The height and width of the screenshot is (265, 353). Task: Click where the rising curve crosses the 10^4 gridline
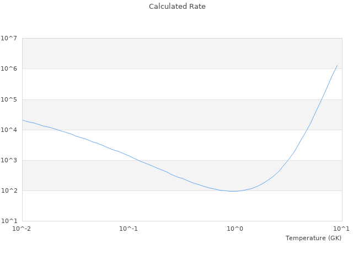(x=306, y=130)
